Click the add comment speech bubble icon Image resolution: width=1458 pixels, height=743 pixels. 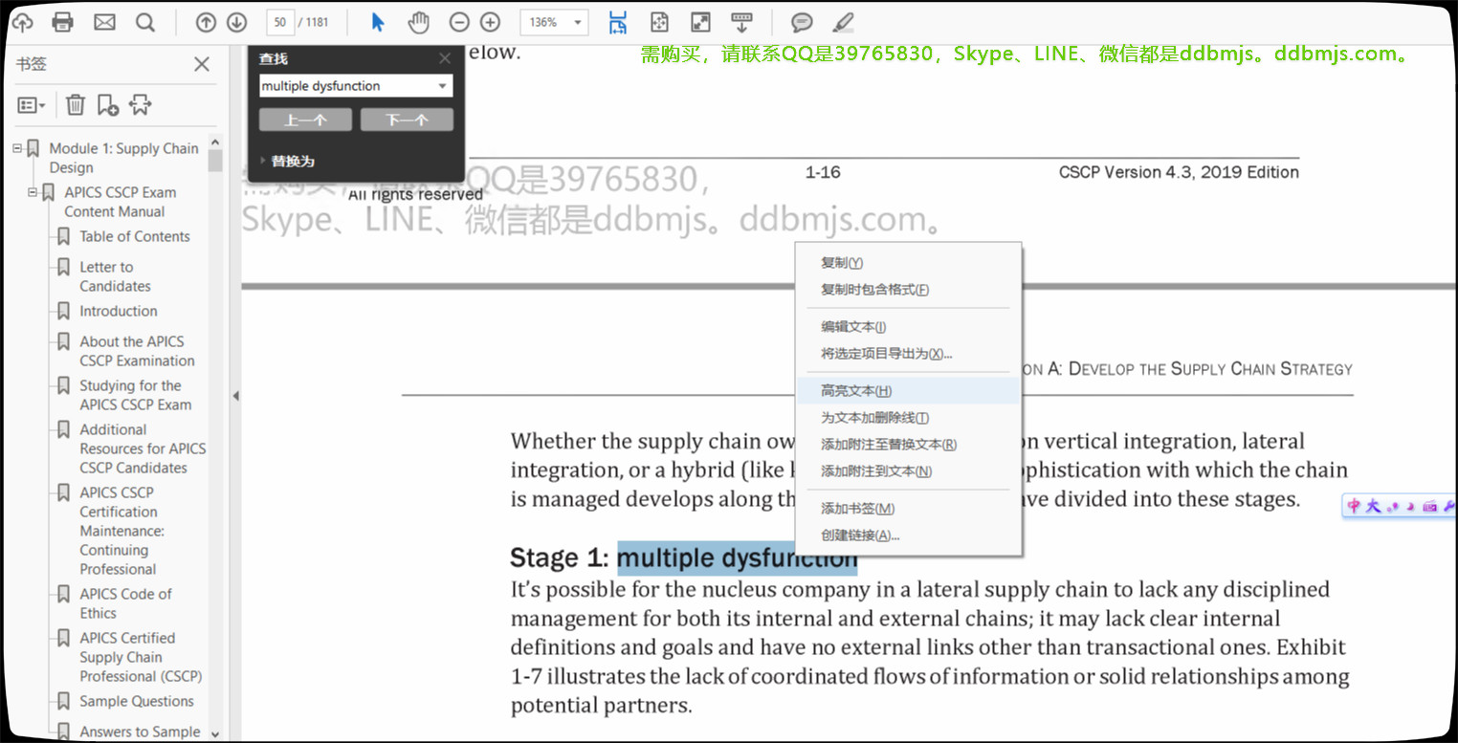tap(802, 22)
